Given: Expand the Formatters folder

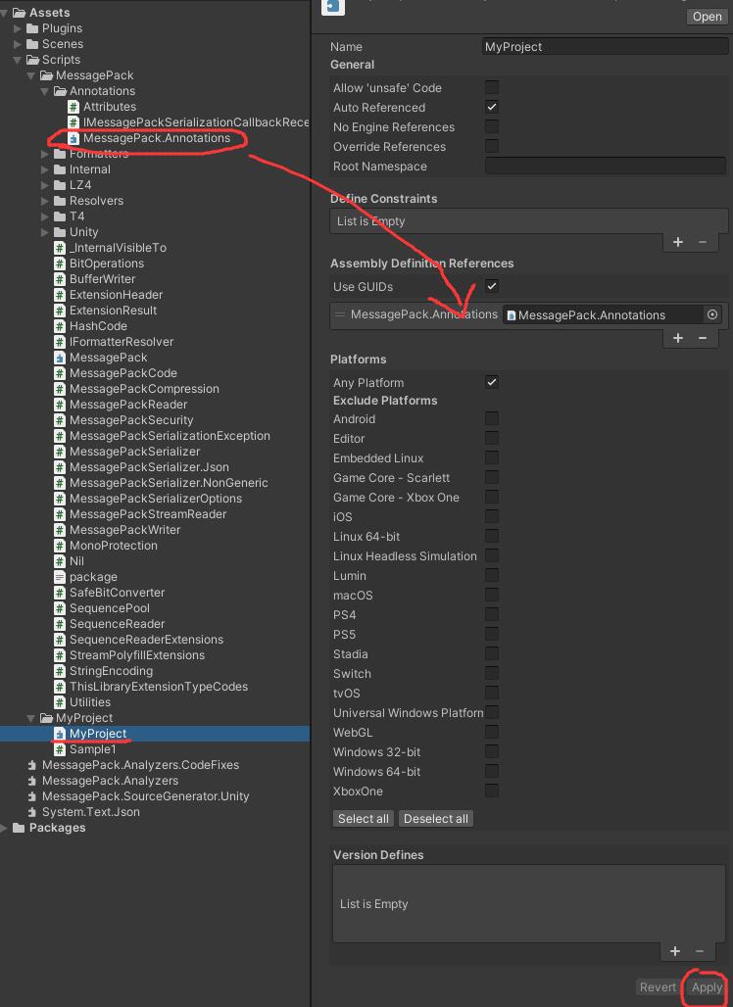Looking at the screenshot, I should pos(44,154).
